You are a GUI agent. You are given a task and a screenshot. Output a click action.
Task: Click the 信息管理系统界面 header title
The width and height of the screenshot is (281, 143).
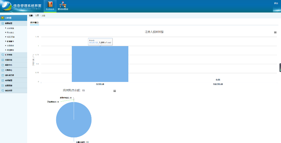[x=27, y=6]
